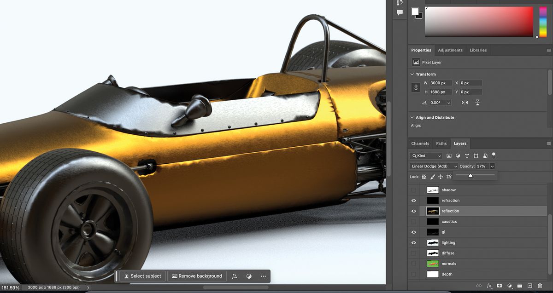The width and height of the screenshot is (553, 293).
Task: Select the normals layer thumbnail
Action: click(433, 264)
